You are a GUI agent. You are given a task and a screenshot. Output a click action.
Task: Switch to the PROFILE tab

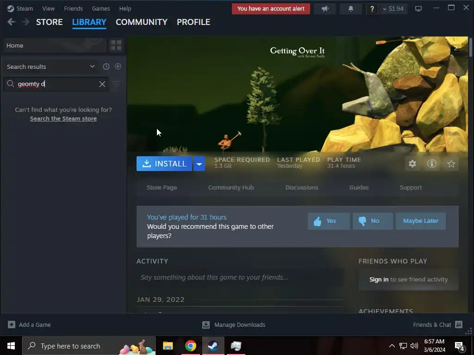click(x=193, y=22)
